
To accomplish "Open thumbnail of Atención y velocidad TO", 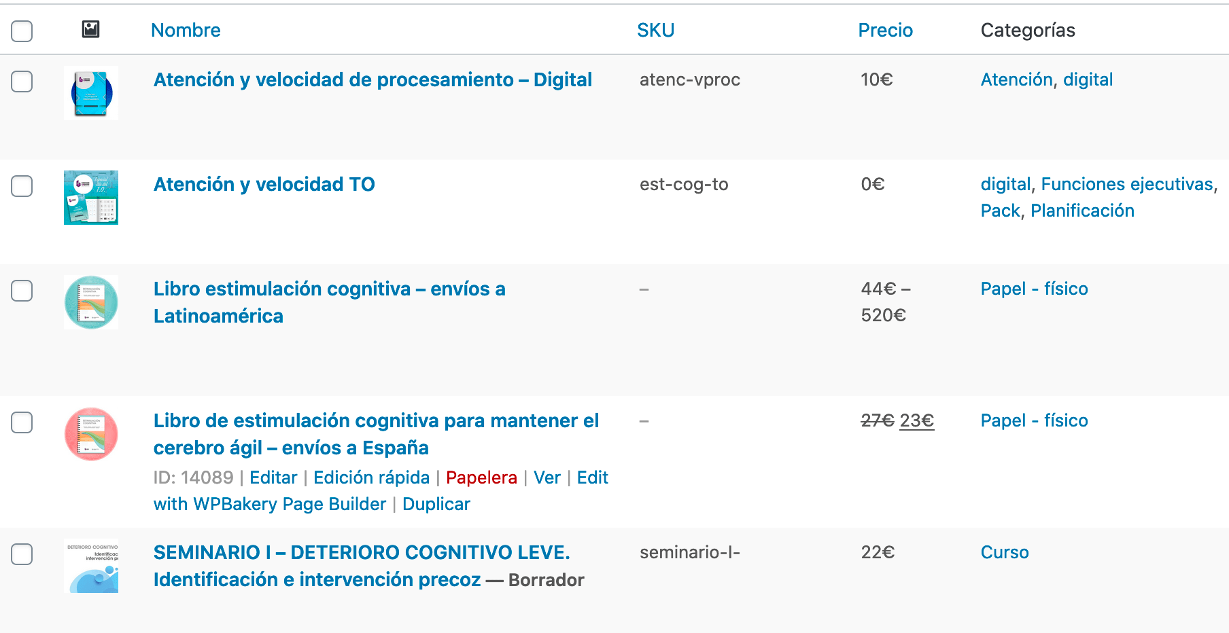I will (91, 198).
